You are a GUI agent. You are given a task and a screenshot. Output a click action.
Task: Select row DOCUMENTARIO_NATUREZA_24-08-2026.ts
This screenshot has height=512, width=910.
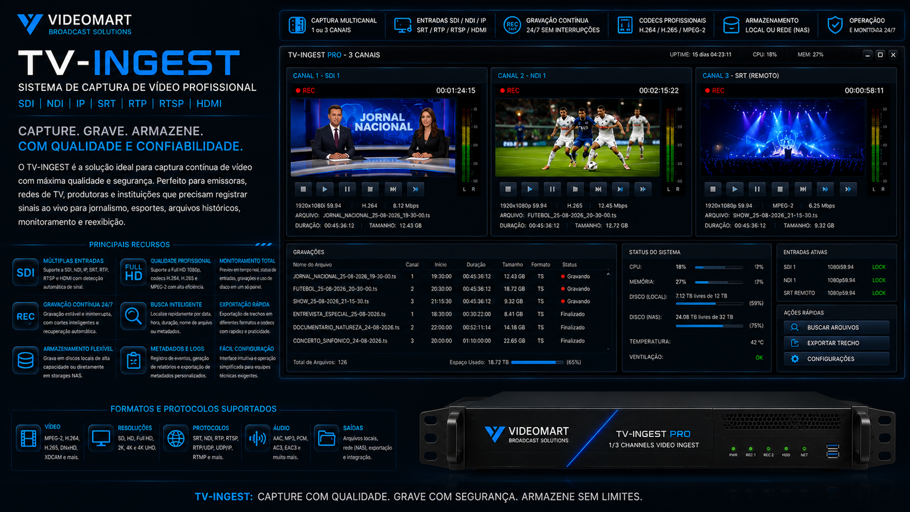click(x=448, y=328)
